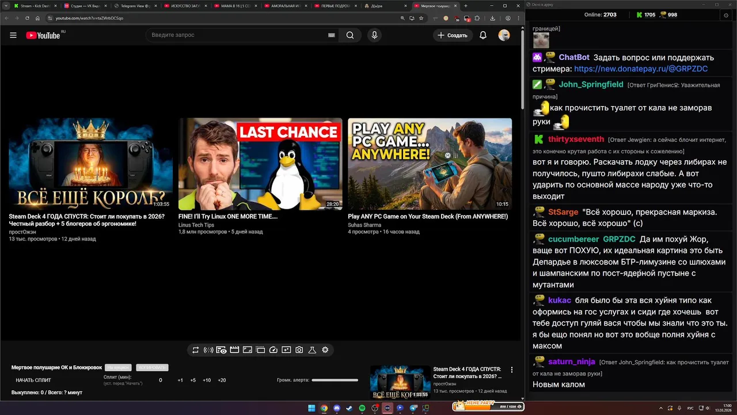
Task: Click the split minutes value 0
Action: point(161,380)
